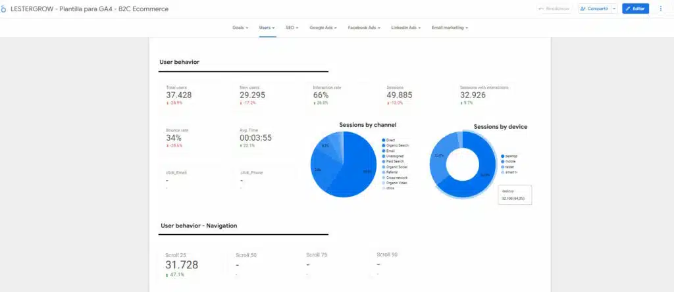Screen dimensions: 674x292
Task: Click the Organic Video legend entry
Action: pos(394,183)
